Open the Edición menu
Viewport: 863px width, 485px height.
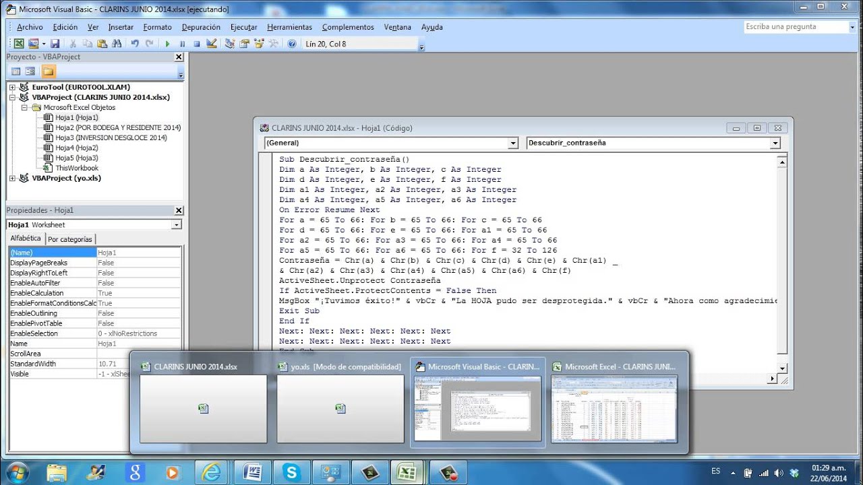pyautogui.click(x=65, y=27)
